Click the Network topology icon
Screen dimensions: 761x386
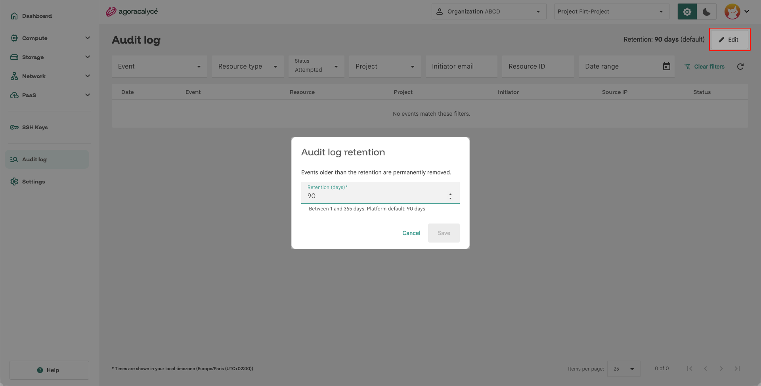(14, 76)
